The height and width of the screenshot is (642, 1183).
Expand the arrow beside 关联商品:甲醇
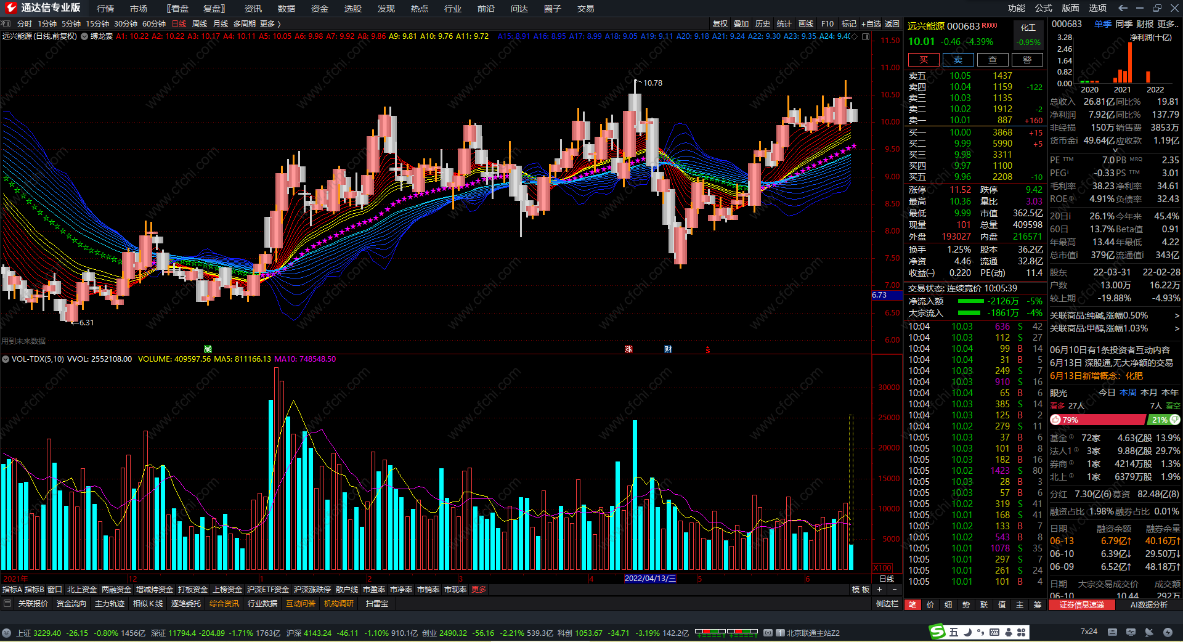tap(1176, 328)
